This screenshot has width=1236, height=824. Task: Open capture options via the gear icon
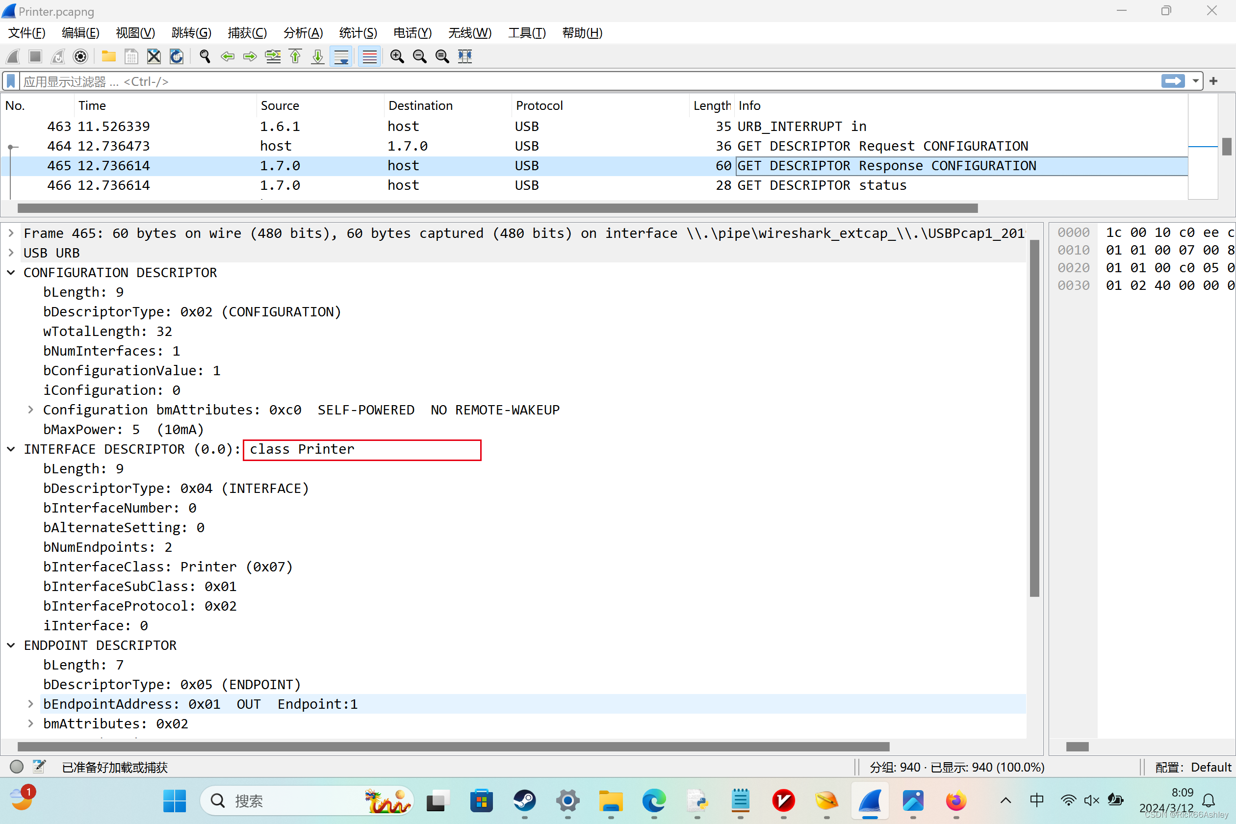coord(80,56)
